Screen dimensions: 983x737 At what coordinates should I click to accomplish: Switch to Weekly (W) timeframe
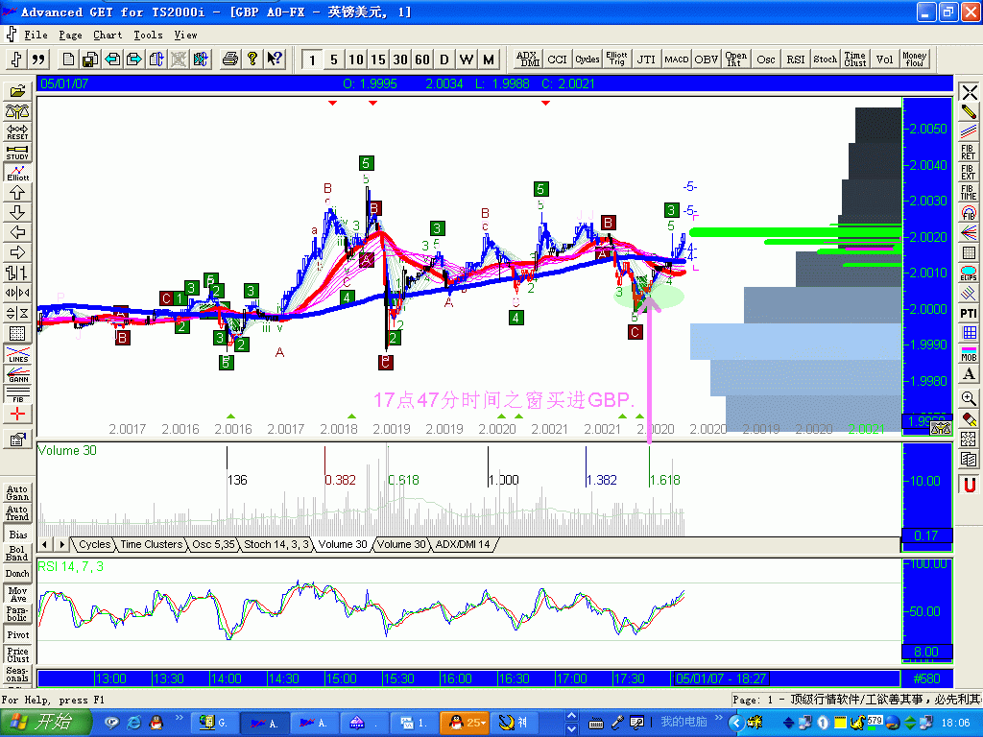coord(467,59)
